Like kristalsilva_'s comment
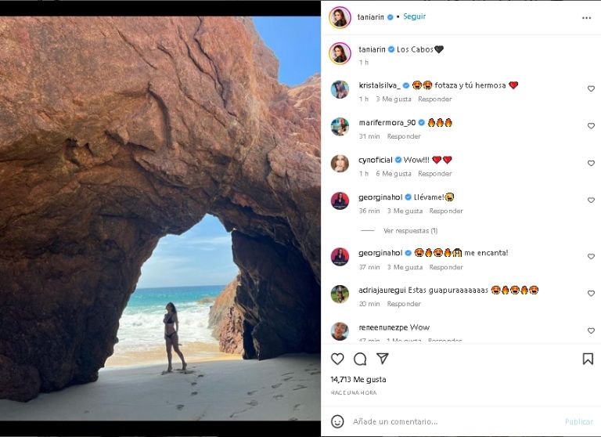This screenshot has width=601, height=437. pyautogui.click(x=591, y=89)
